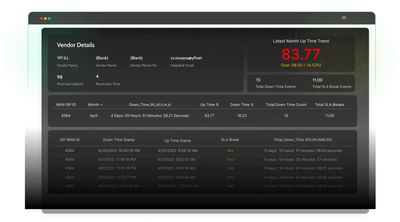Select the Total SLA Break Events card

[332, 83]
